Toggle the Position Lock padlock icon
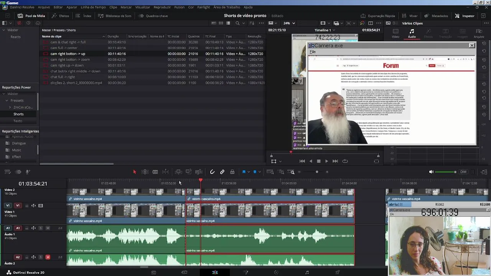This screenshot has height=276, width=491. (x=232, y=172)
